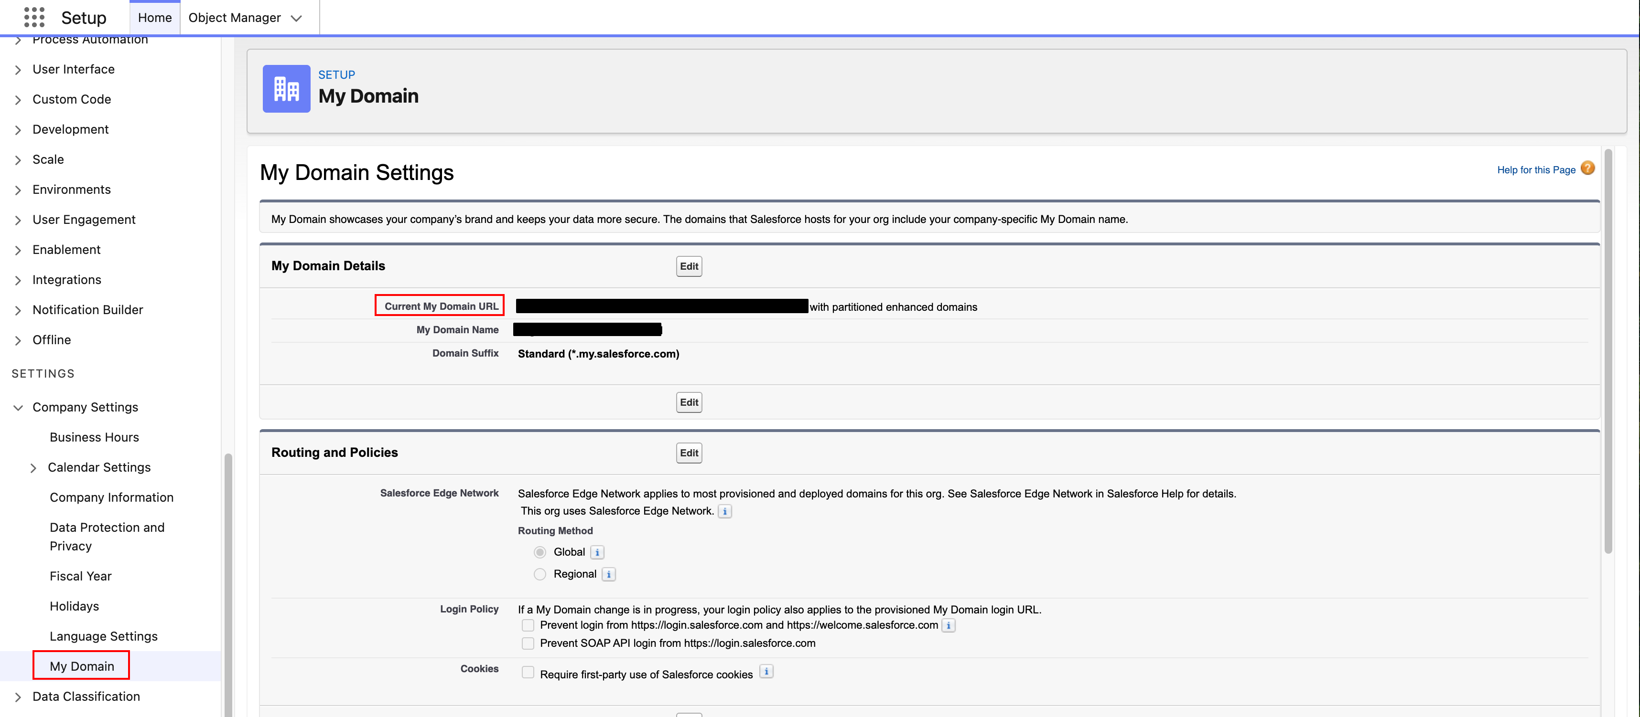Expand the Calendar Settings item
The image size is (1640, 717).
pos(34,468)
